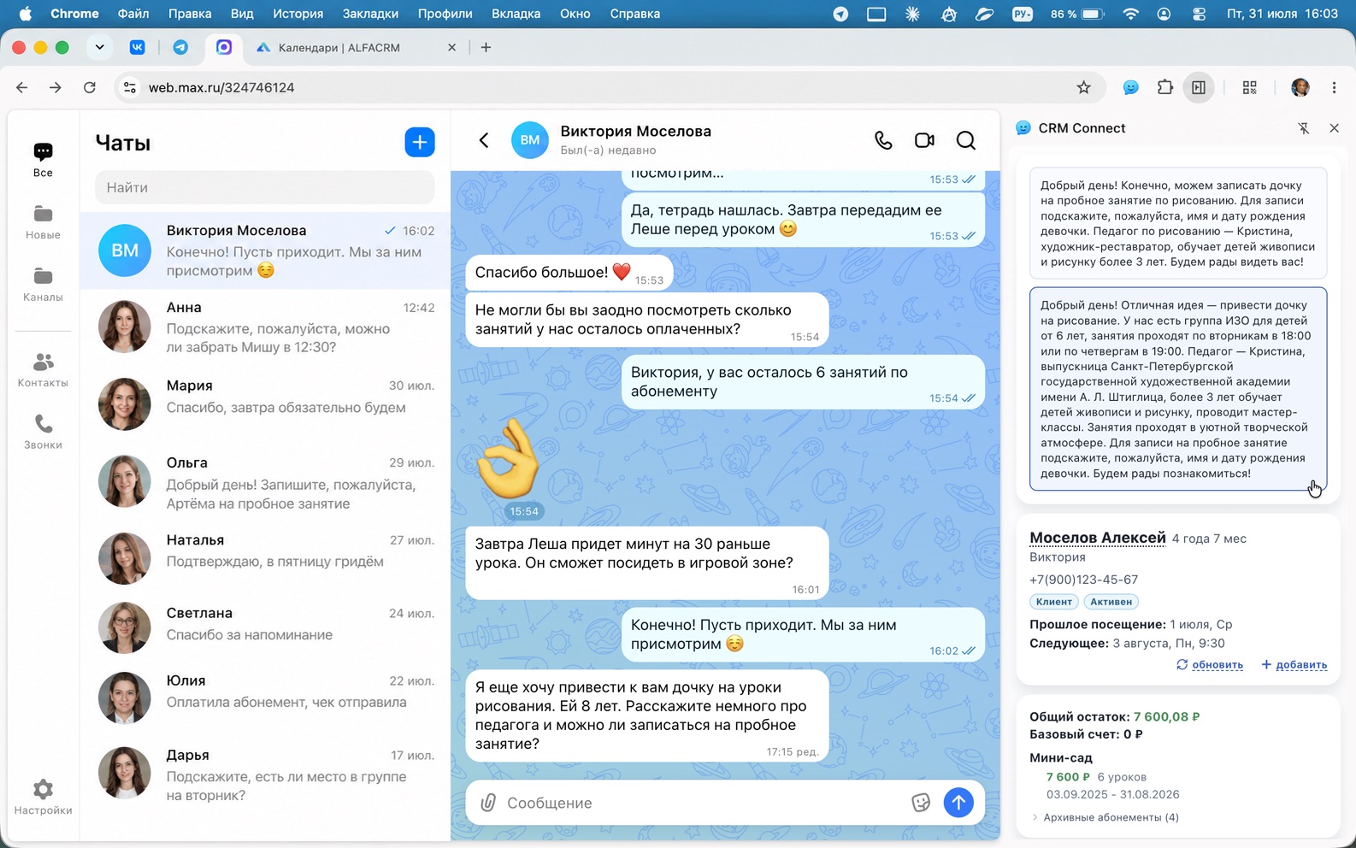Open the Chrome tab search dropdown arrow

tap(99, 47)
